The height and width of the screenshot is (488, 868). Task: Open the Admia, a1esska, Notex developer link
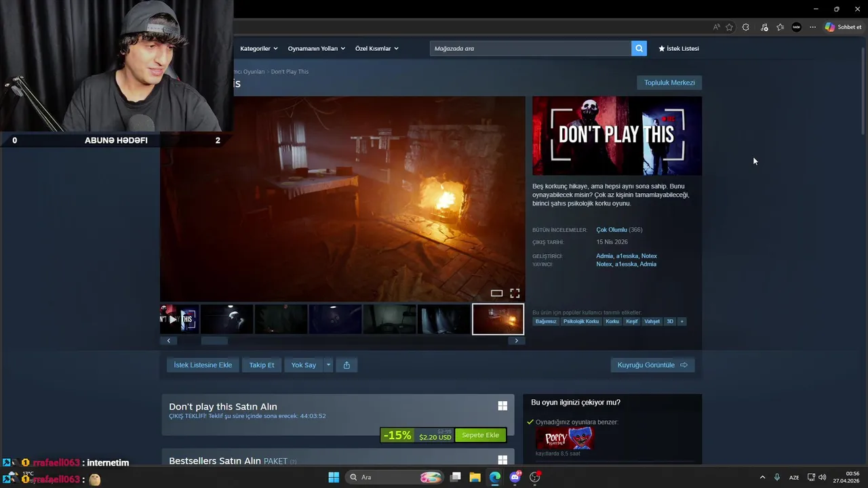click(x=626, y=256)
